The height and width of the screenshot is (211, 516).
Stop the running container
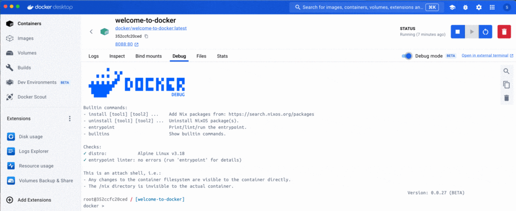pos(457,32)
